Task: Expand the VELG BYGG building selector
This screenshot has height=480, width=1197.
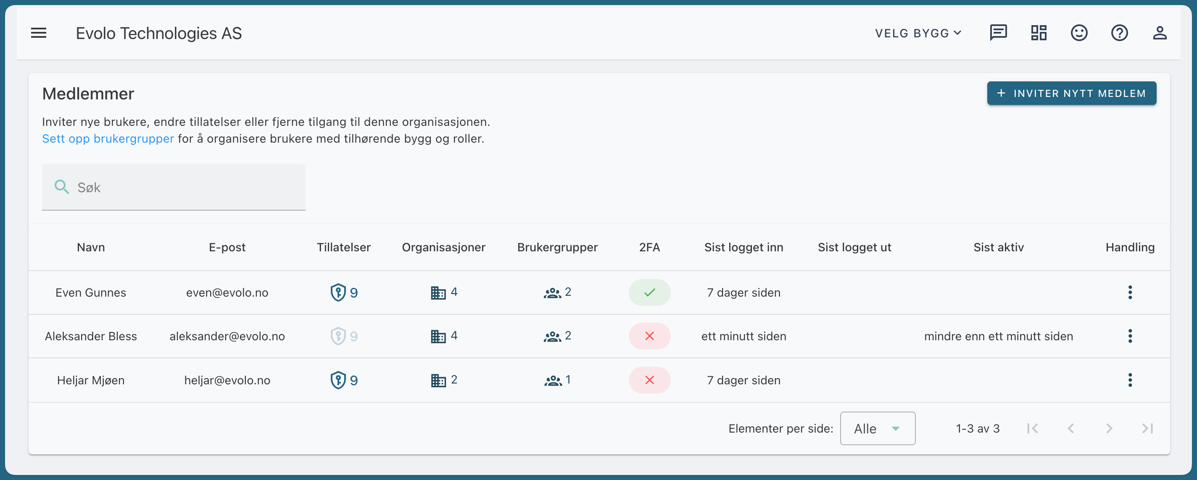Action: point(918,34)
